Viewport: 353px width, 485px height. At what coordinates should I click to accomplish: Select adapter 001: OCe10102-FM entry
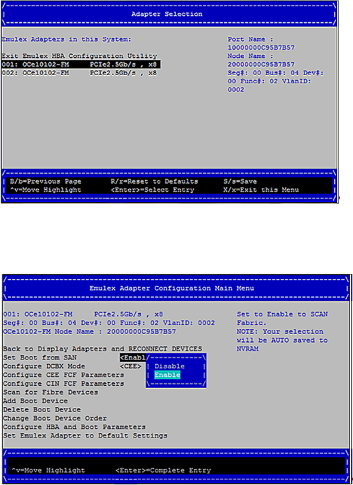tap(80, 64)
